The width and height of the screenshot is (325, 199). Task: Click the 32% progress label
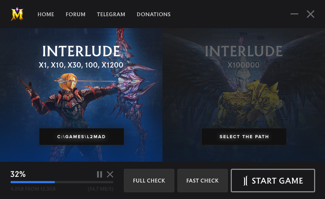point(18,174)
